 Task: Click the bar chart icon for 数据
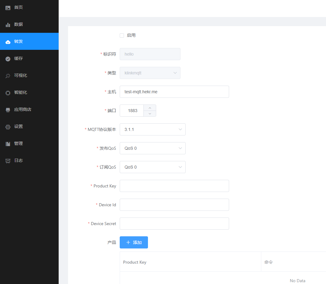[x=8, y=25]
